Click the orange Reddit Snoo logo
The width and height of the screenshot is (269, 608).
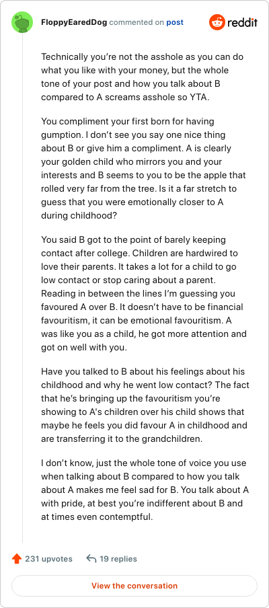[217, 22]
